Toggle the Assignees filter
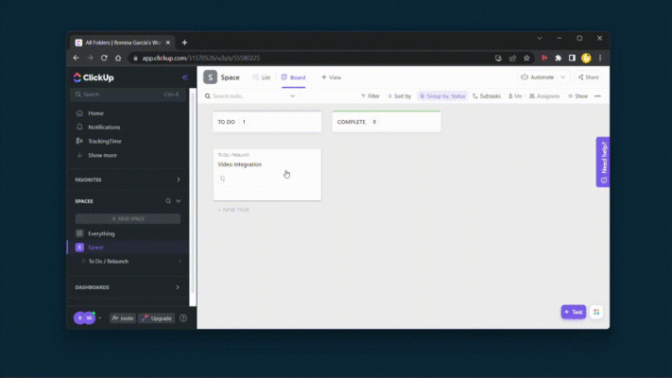Image resolution: width=672 pixels, height=378 pixels. (x=544, y=96)
